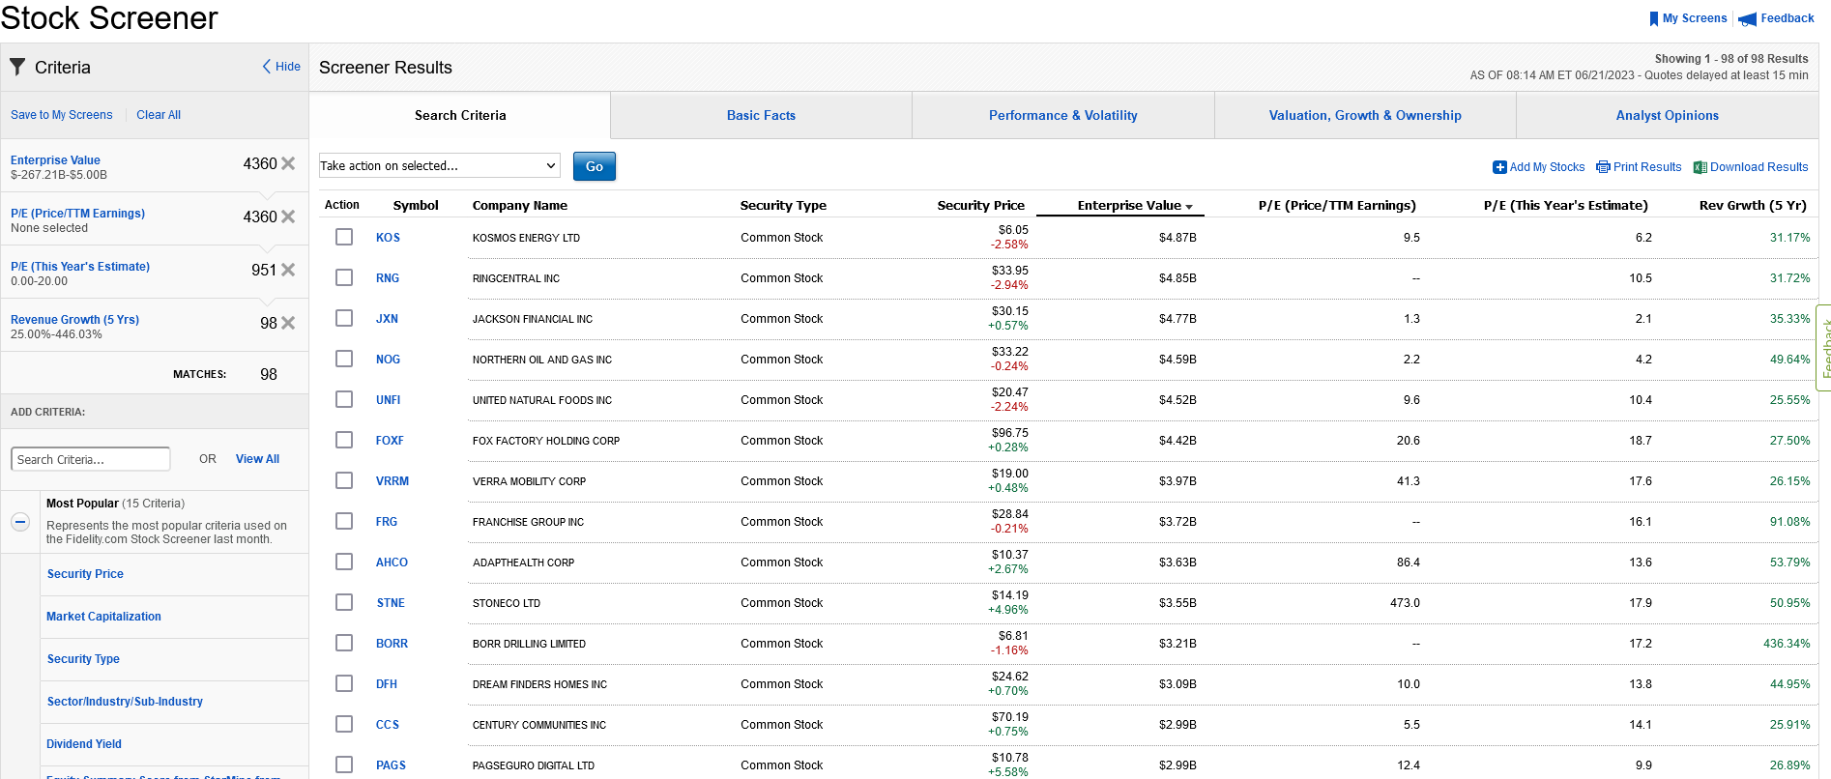Screen dimensions: 1831x779
Task: Select the KOS row checkbox
Action: pyautogui.click(x=344, y=237)
